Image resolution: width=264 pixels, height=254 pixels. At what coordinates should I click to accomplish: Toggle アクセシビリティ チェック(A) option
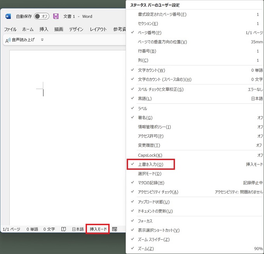[x=195, y=192]
